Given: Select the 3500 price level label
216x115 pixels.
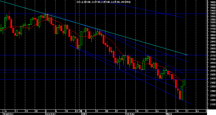Looking at the screenshot, I should click(213, 8).
